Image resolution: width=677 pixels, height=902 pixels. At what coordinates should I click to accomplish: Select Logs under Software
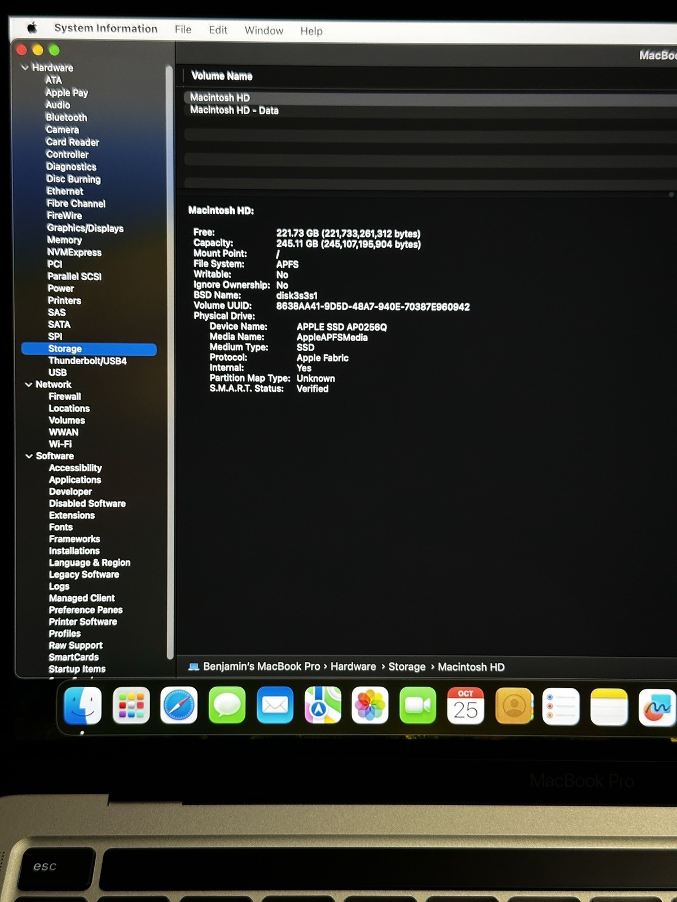[59, 586]
